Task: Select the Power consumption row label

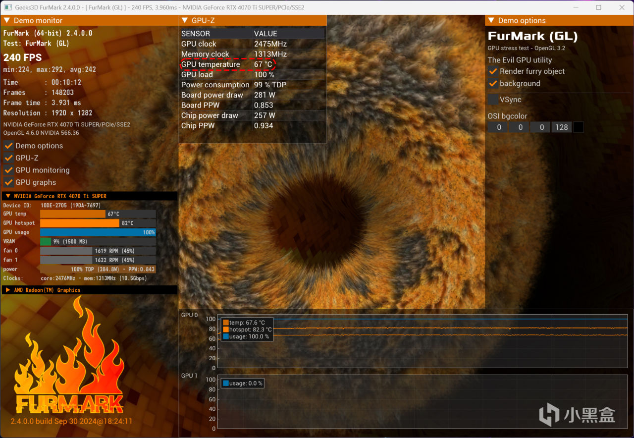Action: pyautogui.click(x=215, y=85)
